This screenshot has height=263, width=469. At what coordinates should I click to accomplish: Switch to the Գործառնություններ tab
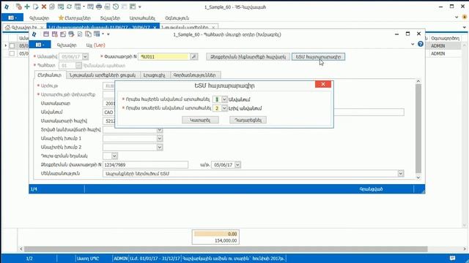pos(195,75)
